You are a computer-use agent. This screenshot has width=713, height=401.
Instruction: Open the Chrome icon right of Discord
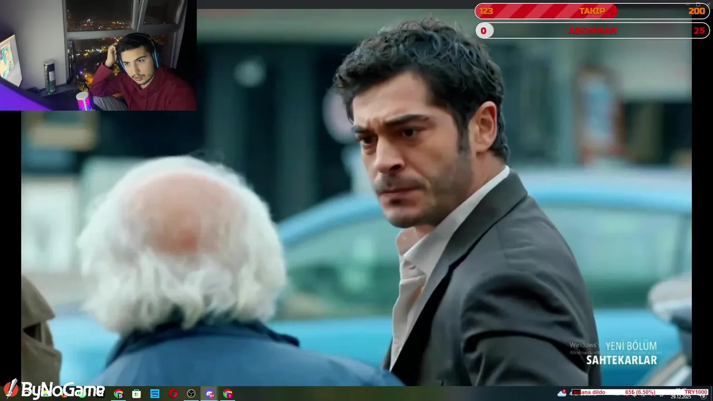pos(228,394)
